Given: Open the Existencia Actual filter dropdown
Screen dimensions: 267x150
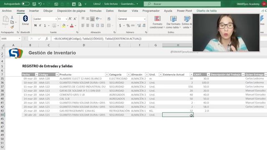Looking at the screenshot, I should [191, 75].
